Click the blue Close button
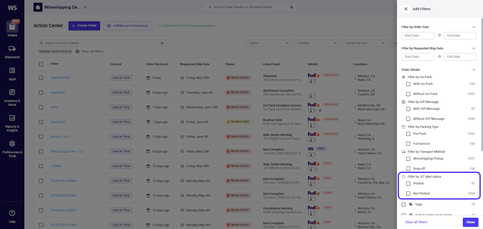Viewport: 483px width, 229px height. pos(471,222)
